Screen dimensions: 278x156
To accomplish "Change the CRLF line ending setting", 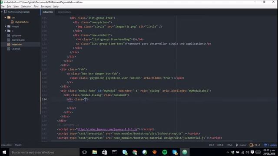I will click(x=212, y=145).
